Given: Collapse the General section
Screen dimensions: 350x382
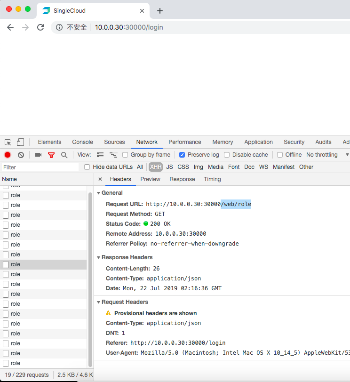Looking at the screenshot, I should 99,193.
